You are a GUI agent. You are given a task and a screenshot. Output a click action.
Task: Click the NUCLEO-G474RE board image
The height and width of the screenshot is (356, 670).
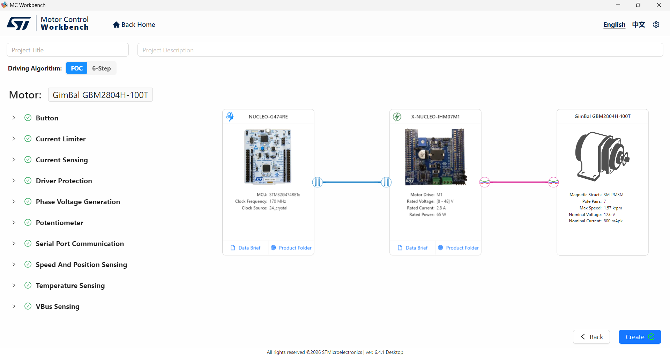point(268,156)
